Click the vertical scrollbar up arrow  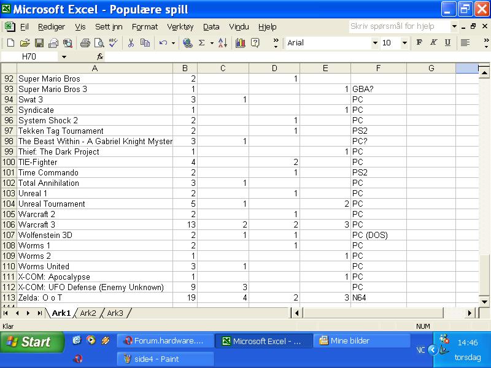coord(484,73)
